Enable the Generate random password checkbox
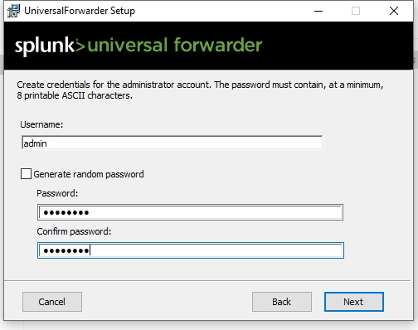 [x=26, y=174]
